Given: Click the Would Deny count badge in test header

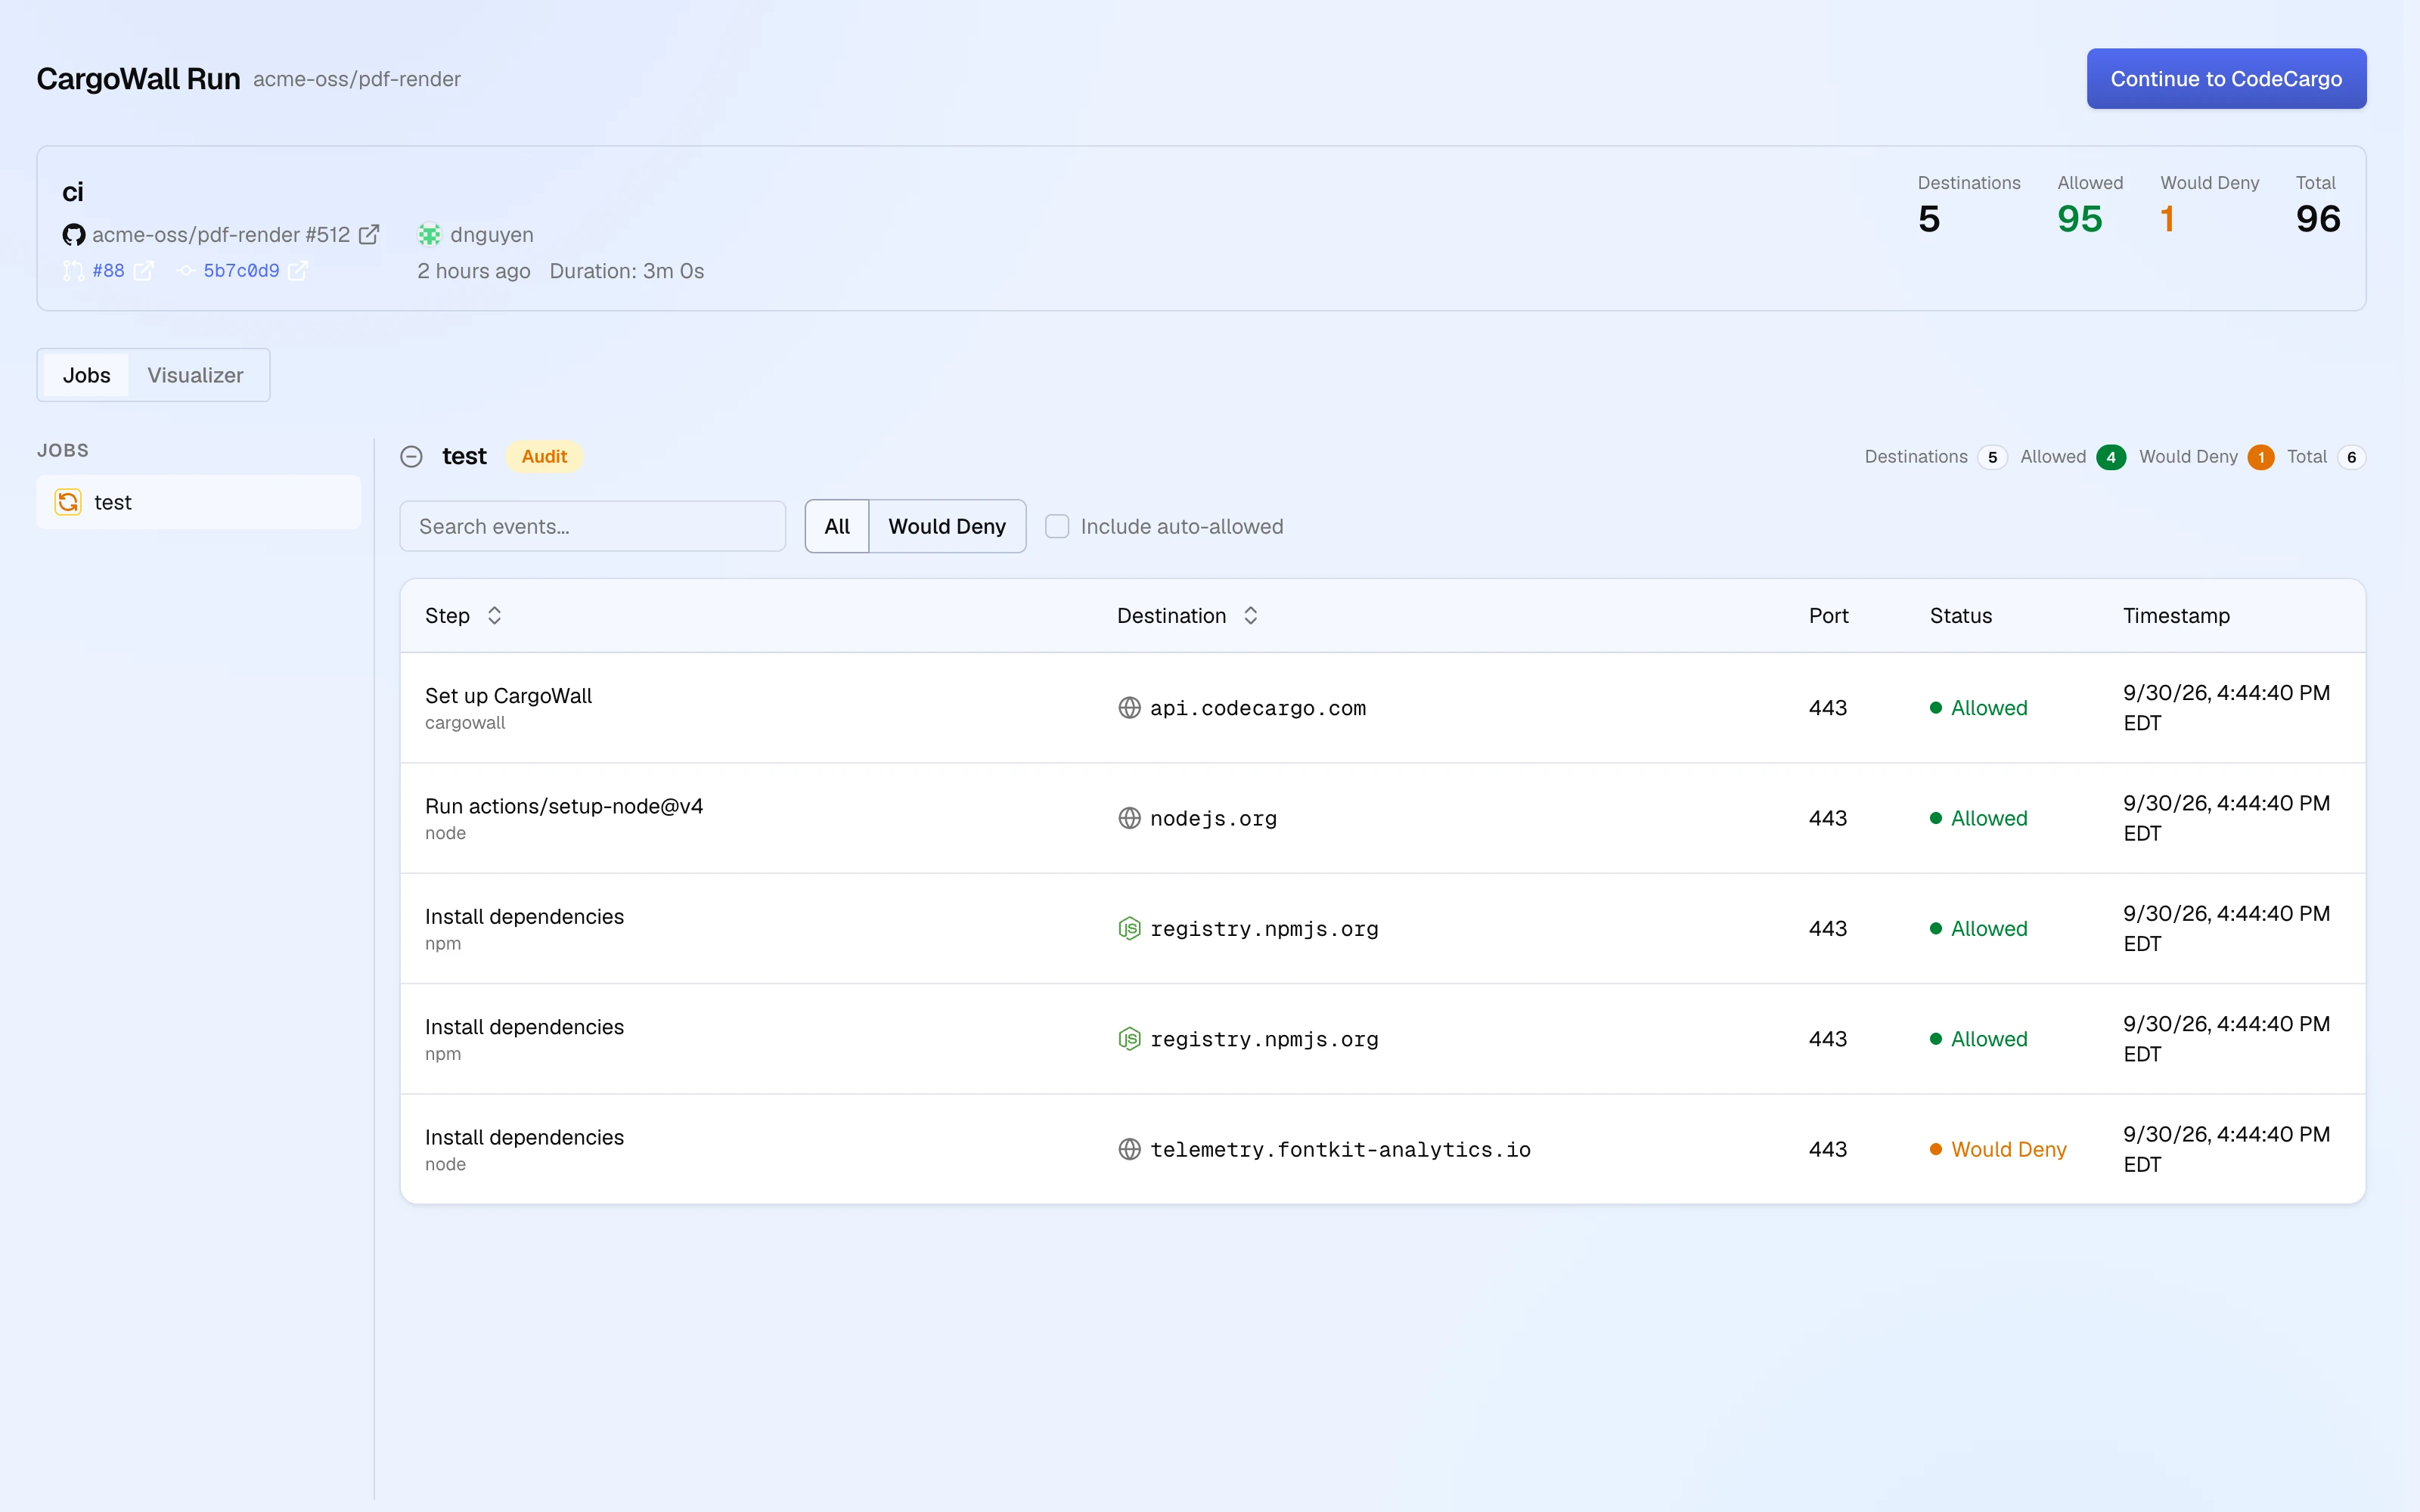Looking at the screenshot, I should (x=2260, y=457).
